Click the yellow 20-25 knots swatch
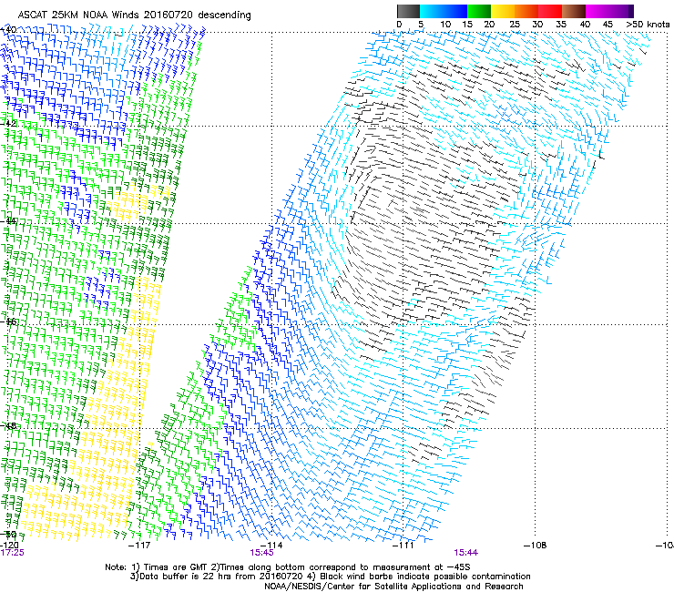674x592 pixels. (x=503, y=11)
